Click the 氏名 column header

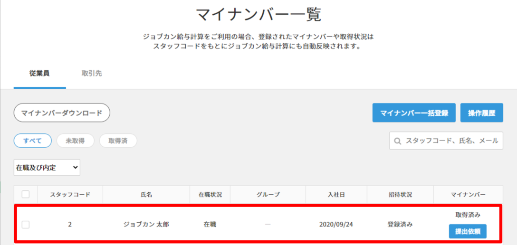tap(146, 195)
